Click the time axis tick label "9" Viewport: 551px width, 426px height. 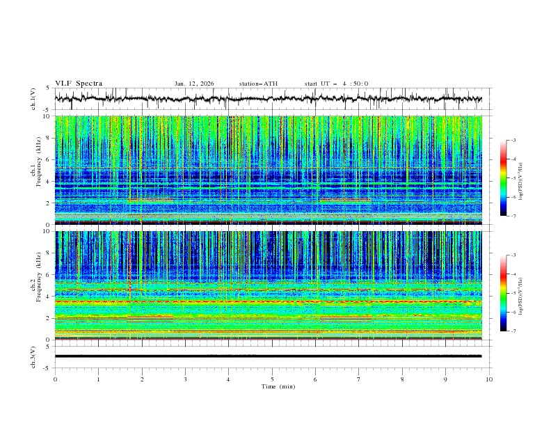(x=445, y=379)
